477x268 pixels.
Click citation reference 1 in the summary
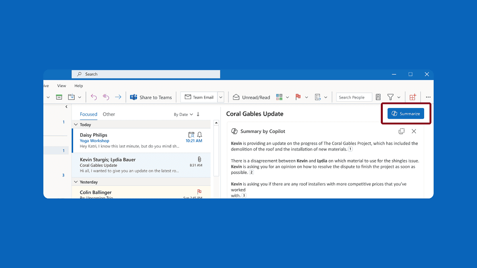click(350, 149)
